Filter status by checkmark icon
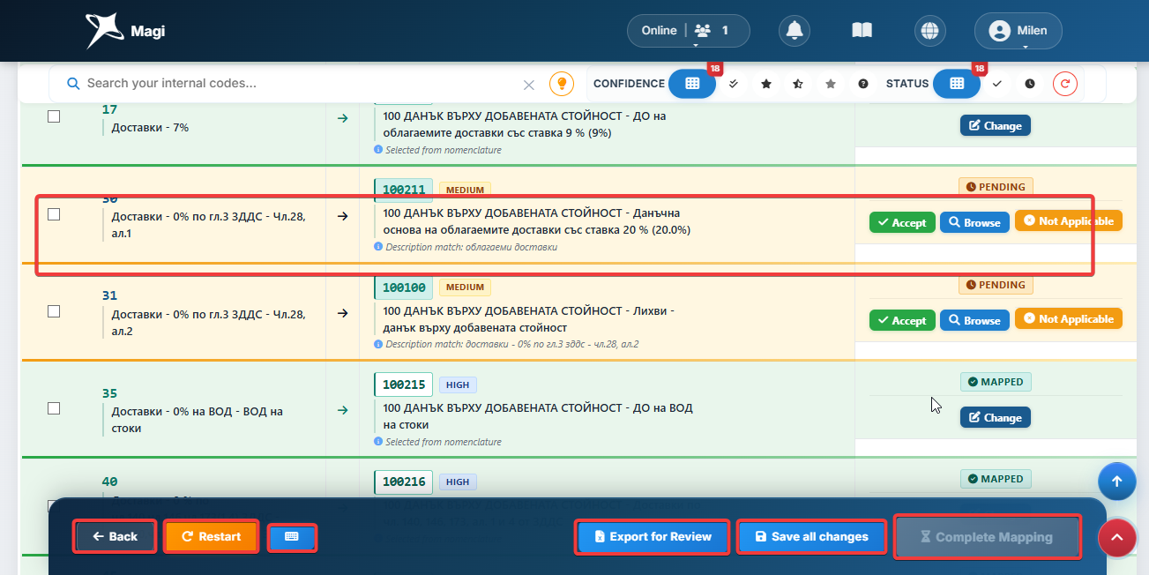Screen dimensions: 1149x575 tap(997, 84)
